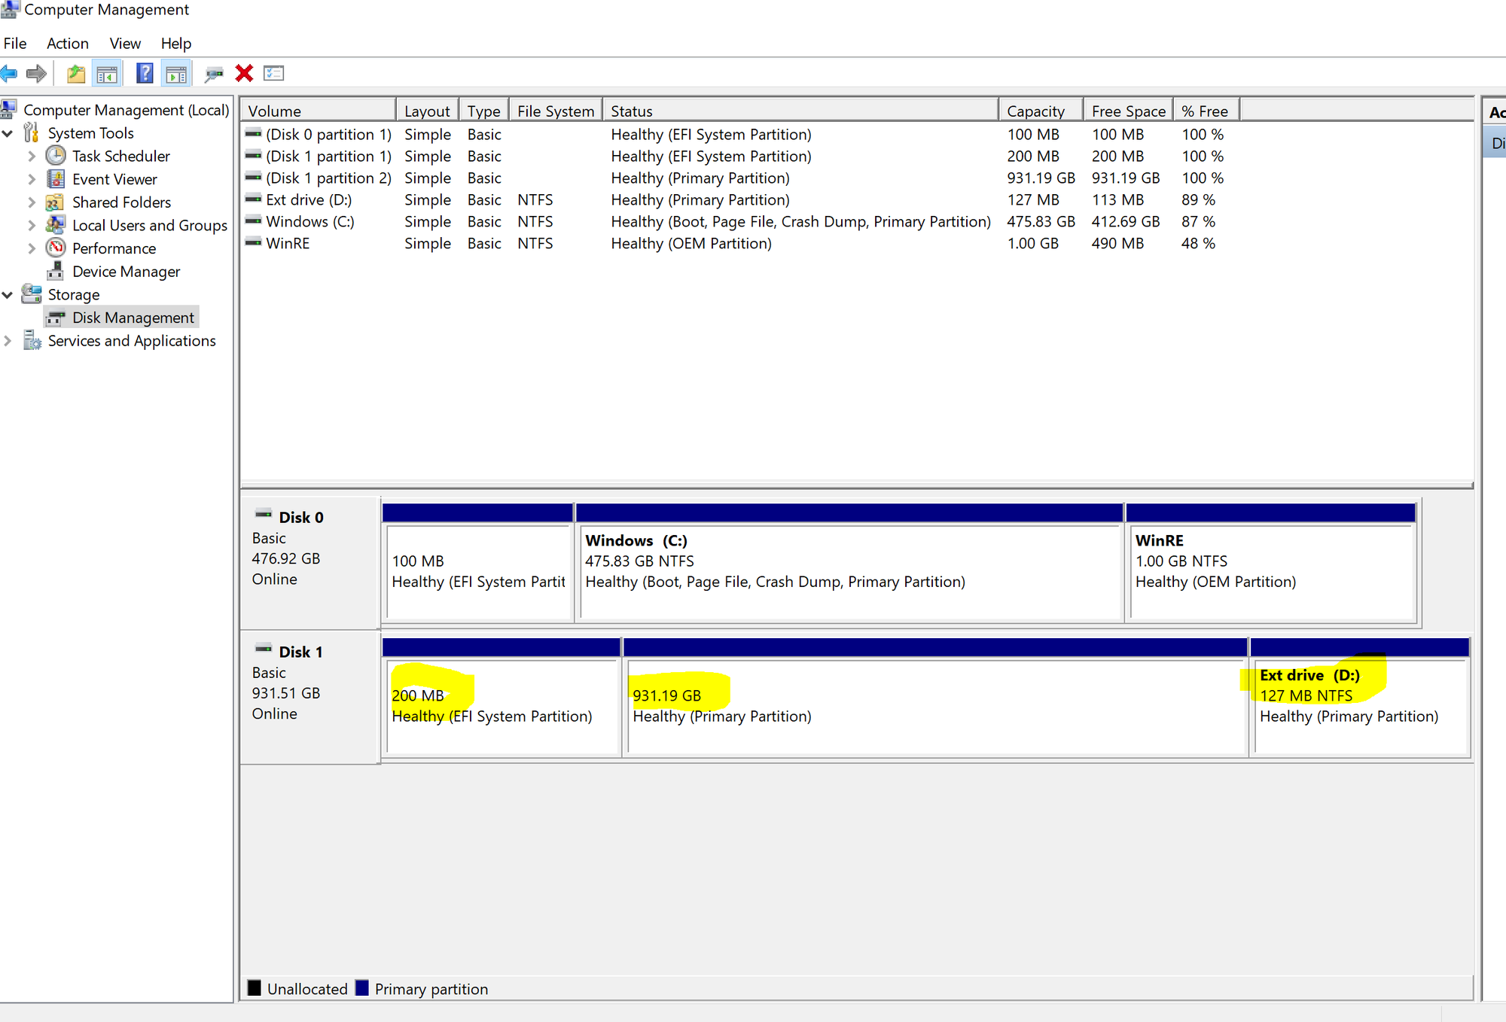Image resolution: width=1506 pixels, height=1022 pixels.
Task: Toggle the Show/Hide Action Pane icon
Action: 176,74
